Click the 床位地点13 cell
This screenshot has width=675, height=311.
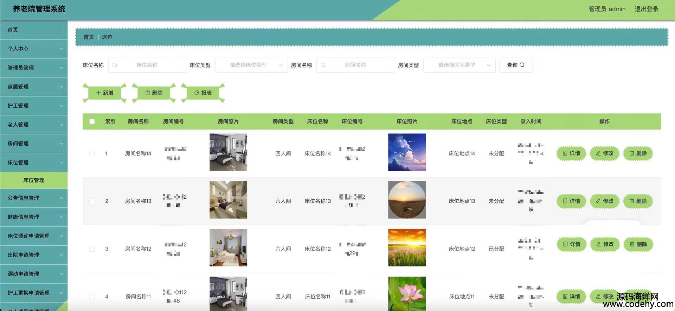(x=462, y=201)
